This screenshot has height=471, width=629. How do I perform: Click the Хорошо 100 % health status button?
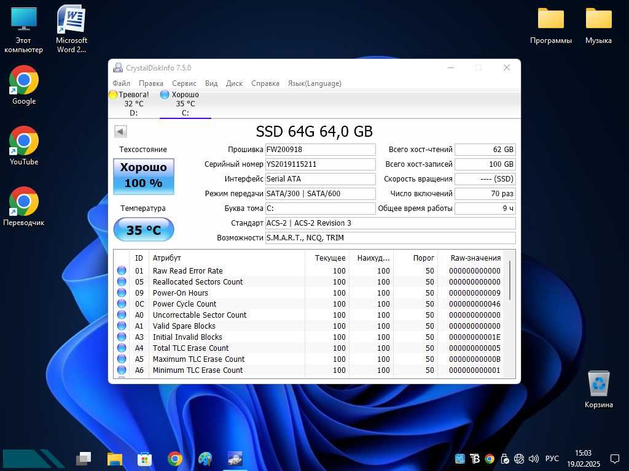point(144,176)
